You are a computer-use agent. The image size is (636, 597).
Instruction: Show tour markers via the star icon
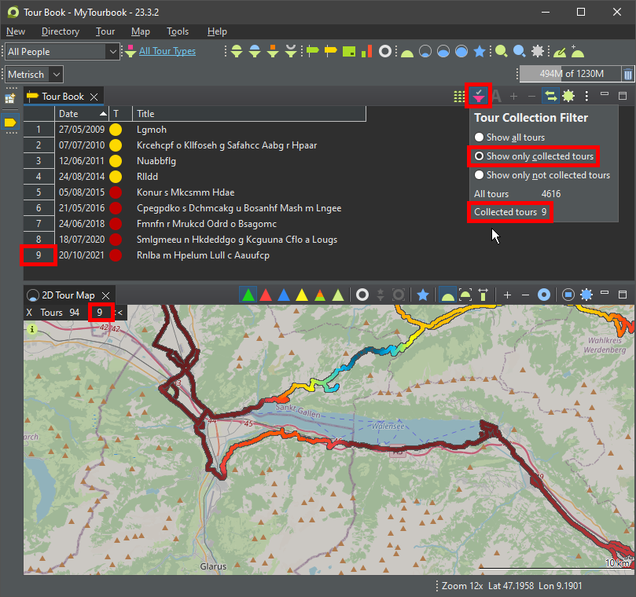pyautogui.click(x=423, y=295)
